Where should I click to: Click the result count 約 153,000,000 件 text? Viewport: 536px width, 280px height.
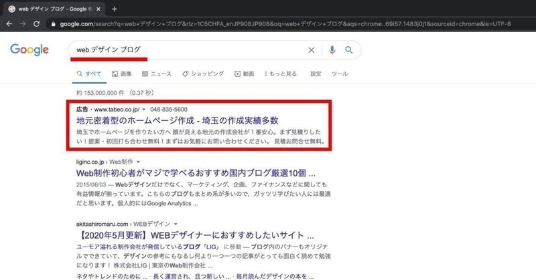coord(100,93)
